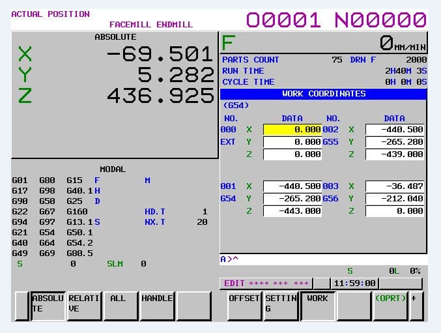Select the EXT Y offset data field

click(292, 142)
